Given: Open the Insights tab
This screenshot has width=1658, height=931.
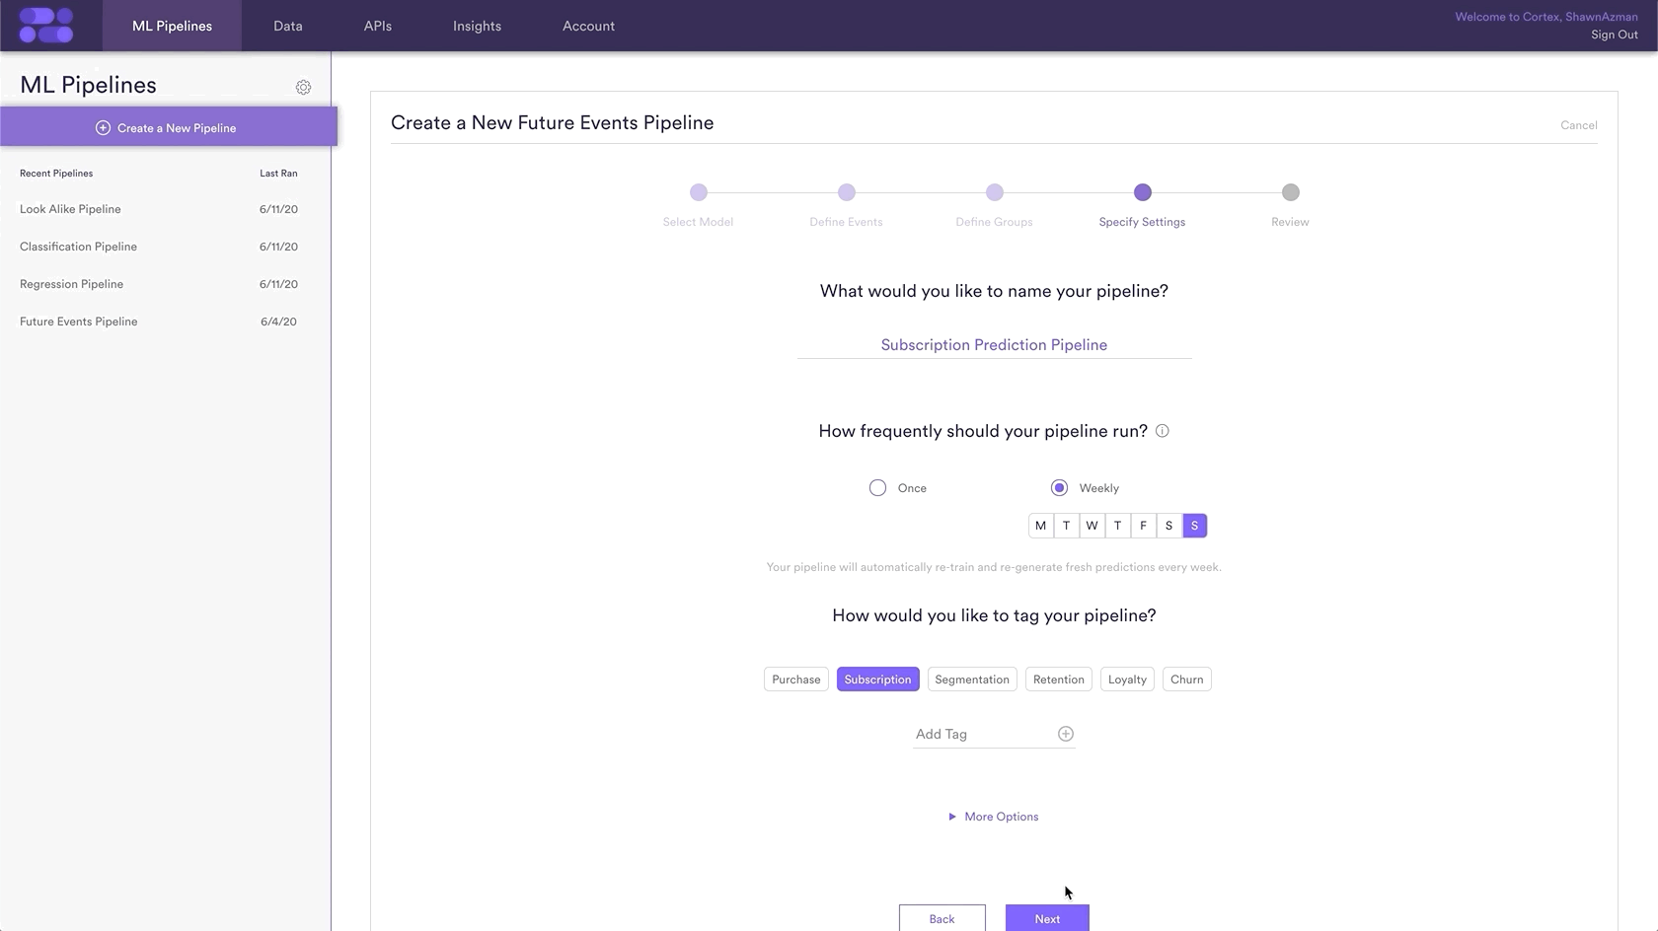Looking at the screenshot, I should click(477, 26).
